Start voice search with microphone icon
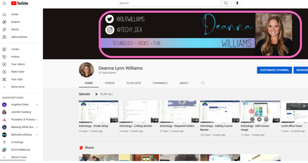Screen dimensions: 308x163 (x=237, y=3)
